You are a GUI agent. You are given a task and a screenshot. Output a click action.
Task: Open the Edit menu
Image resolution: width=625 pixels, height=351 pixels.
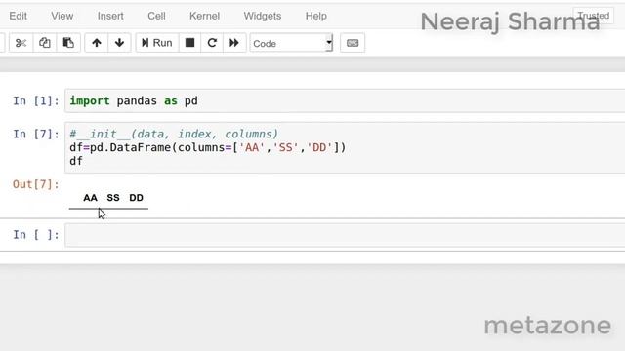(18, 16)
